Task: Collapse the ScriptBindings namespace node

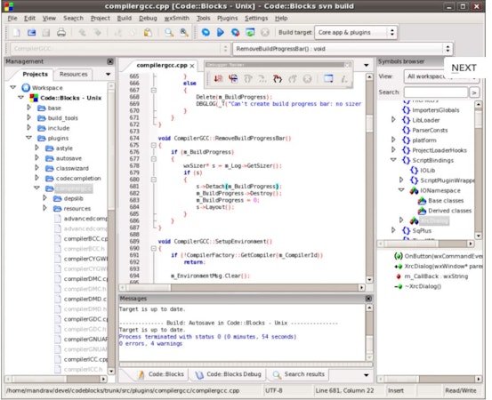Action: pos(393,160)
